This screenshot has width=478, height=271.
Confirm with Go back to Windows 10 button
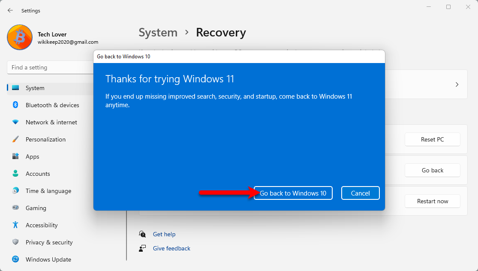pyautogui.click(x=293, y=193)
